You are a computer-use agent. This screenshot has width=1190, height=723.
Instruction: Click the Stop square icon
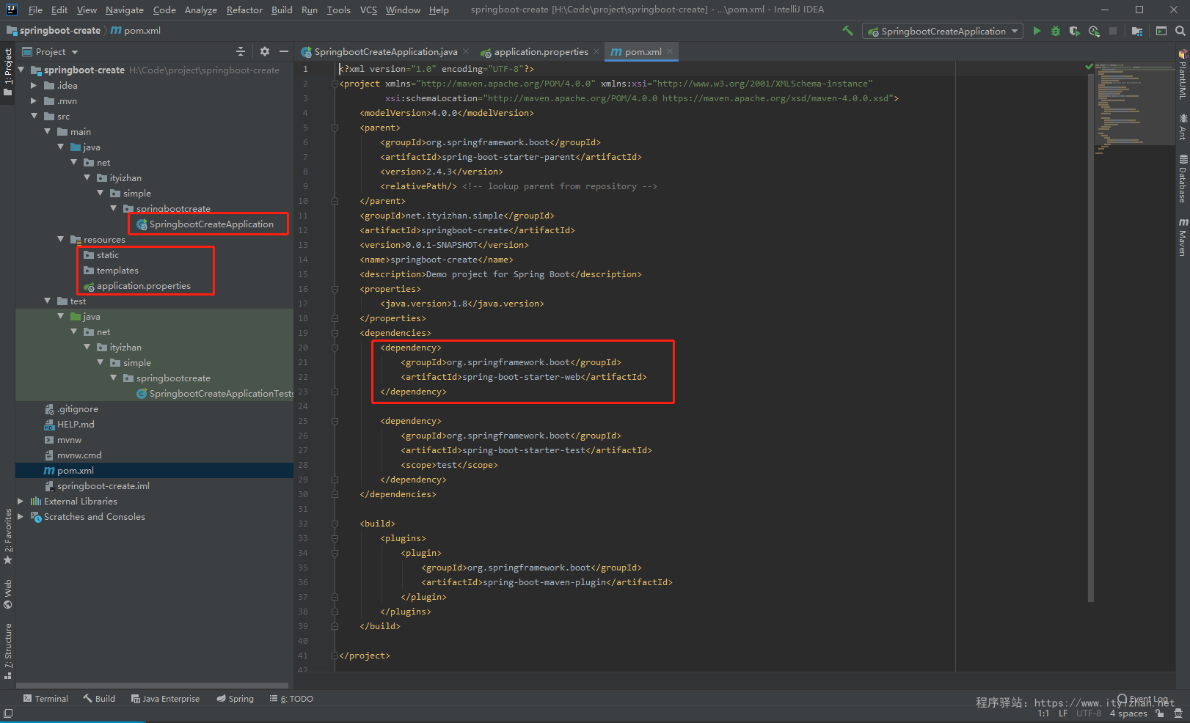(1113, 31)
